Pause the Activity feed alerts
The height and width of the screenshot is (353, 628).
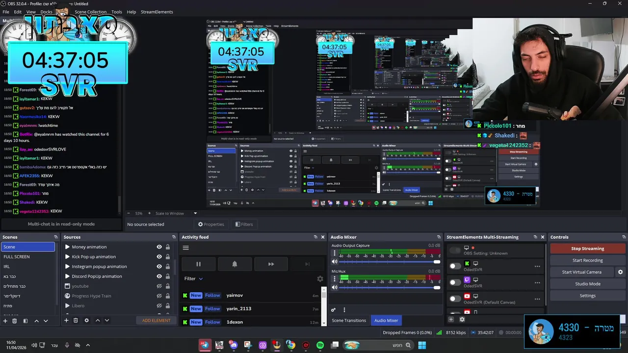pyautogui.click(x=198, y=264)
